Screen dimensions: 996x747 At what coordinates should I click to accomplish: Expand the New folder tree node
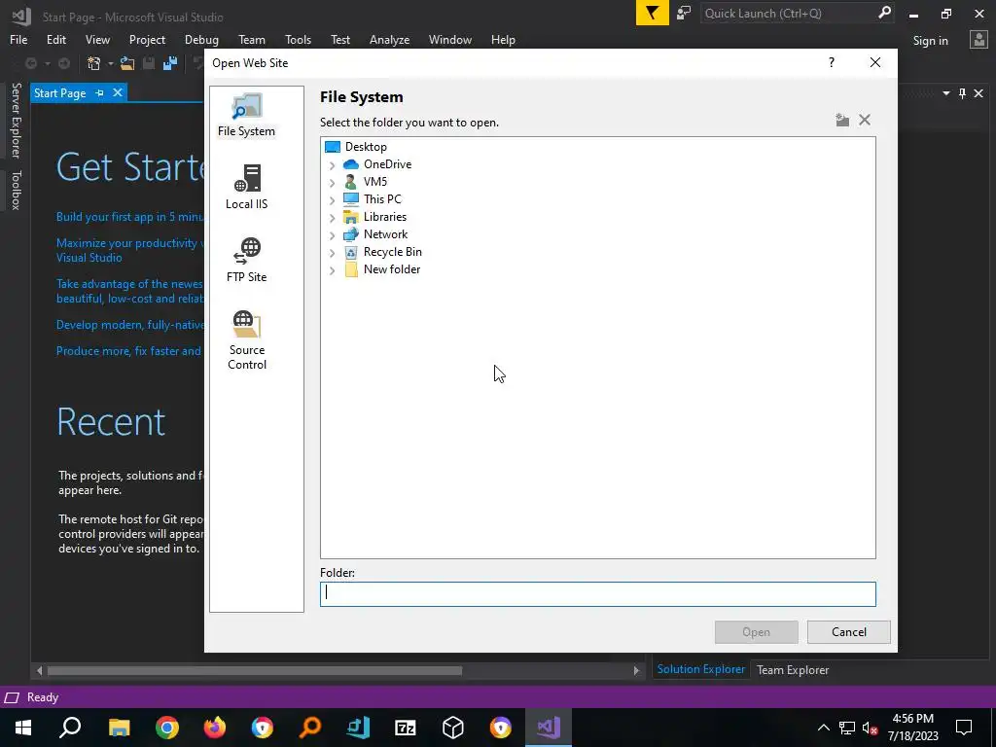tap(332, 270)
